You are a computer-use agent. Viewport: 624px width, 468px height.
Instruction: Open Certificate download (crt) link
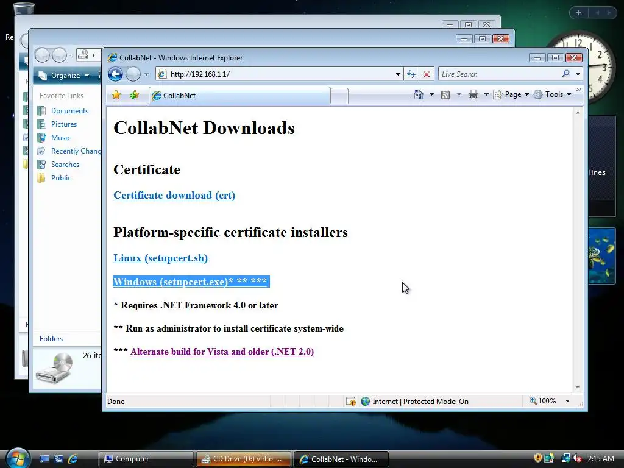click(x=174, y=196)
